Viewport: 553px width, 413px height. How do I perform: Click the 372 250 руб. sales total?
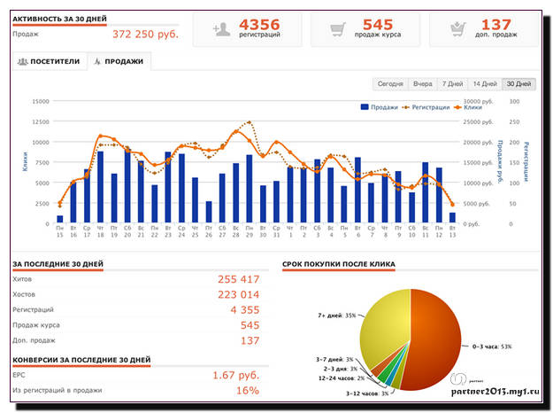[145, 35]
